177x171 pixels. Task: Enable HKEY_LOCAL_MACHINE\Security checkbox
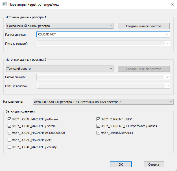(x=10, y=147)
